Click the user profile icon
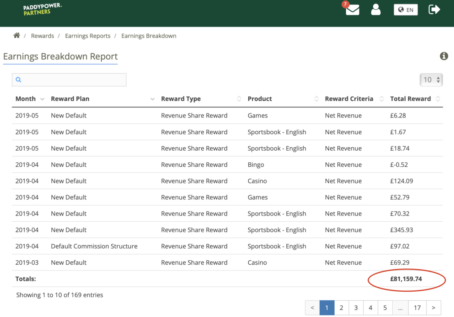 376,9
